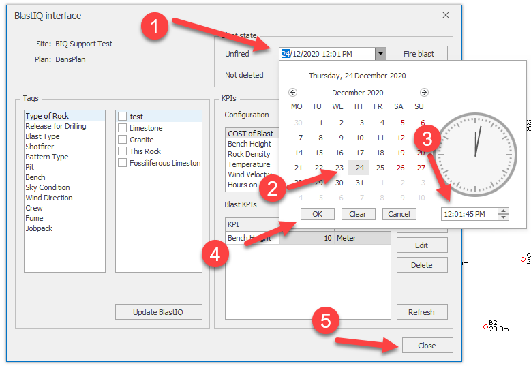Click the Delete KPI button
531x366 pixels.
click(x=422, y=264)
